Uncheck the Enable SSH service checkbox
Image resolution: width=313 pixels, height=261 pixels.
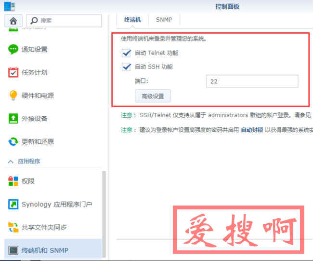pos(127,67)
